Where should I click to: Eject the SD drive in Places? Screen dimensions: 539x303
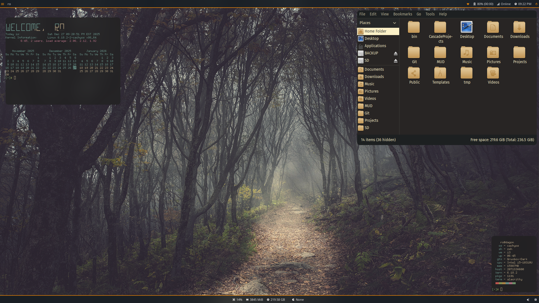396,61
